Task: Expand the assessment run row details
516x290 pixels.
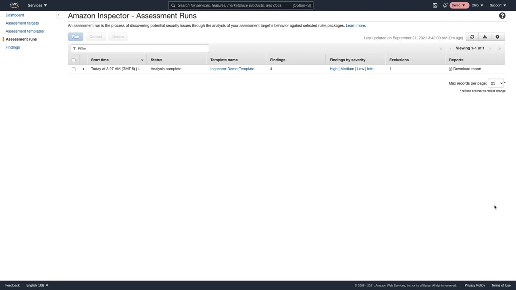Action: [83, 69]
